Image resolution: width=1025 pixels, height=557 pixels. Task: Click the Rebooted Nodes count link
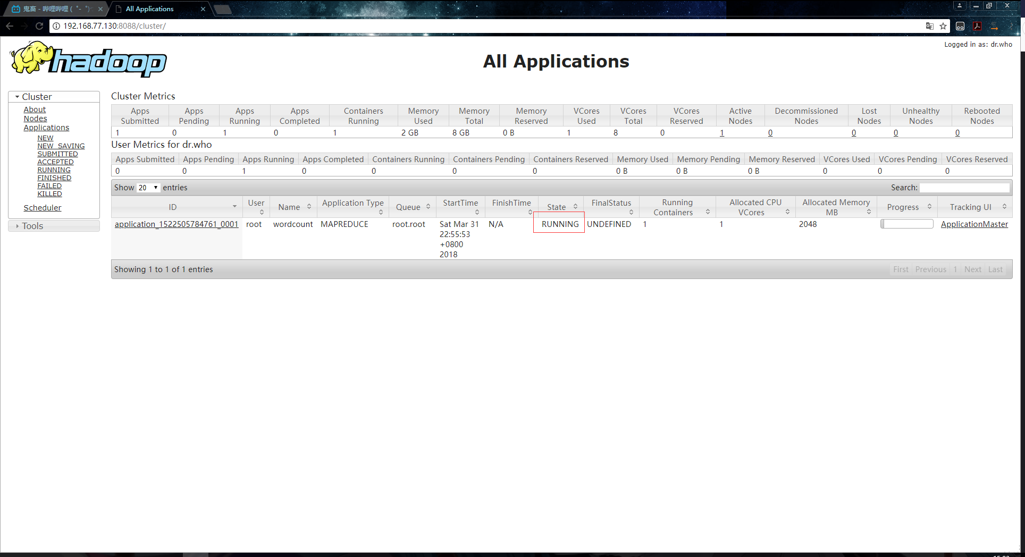coord(957,133)
